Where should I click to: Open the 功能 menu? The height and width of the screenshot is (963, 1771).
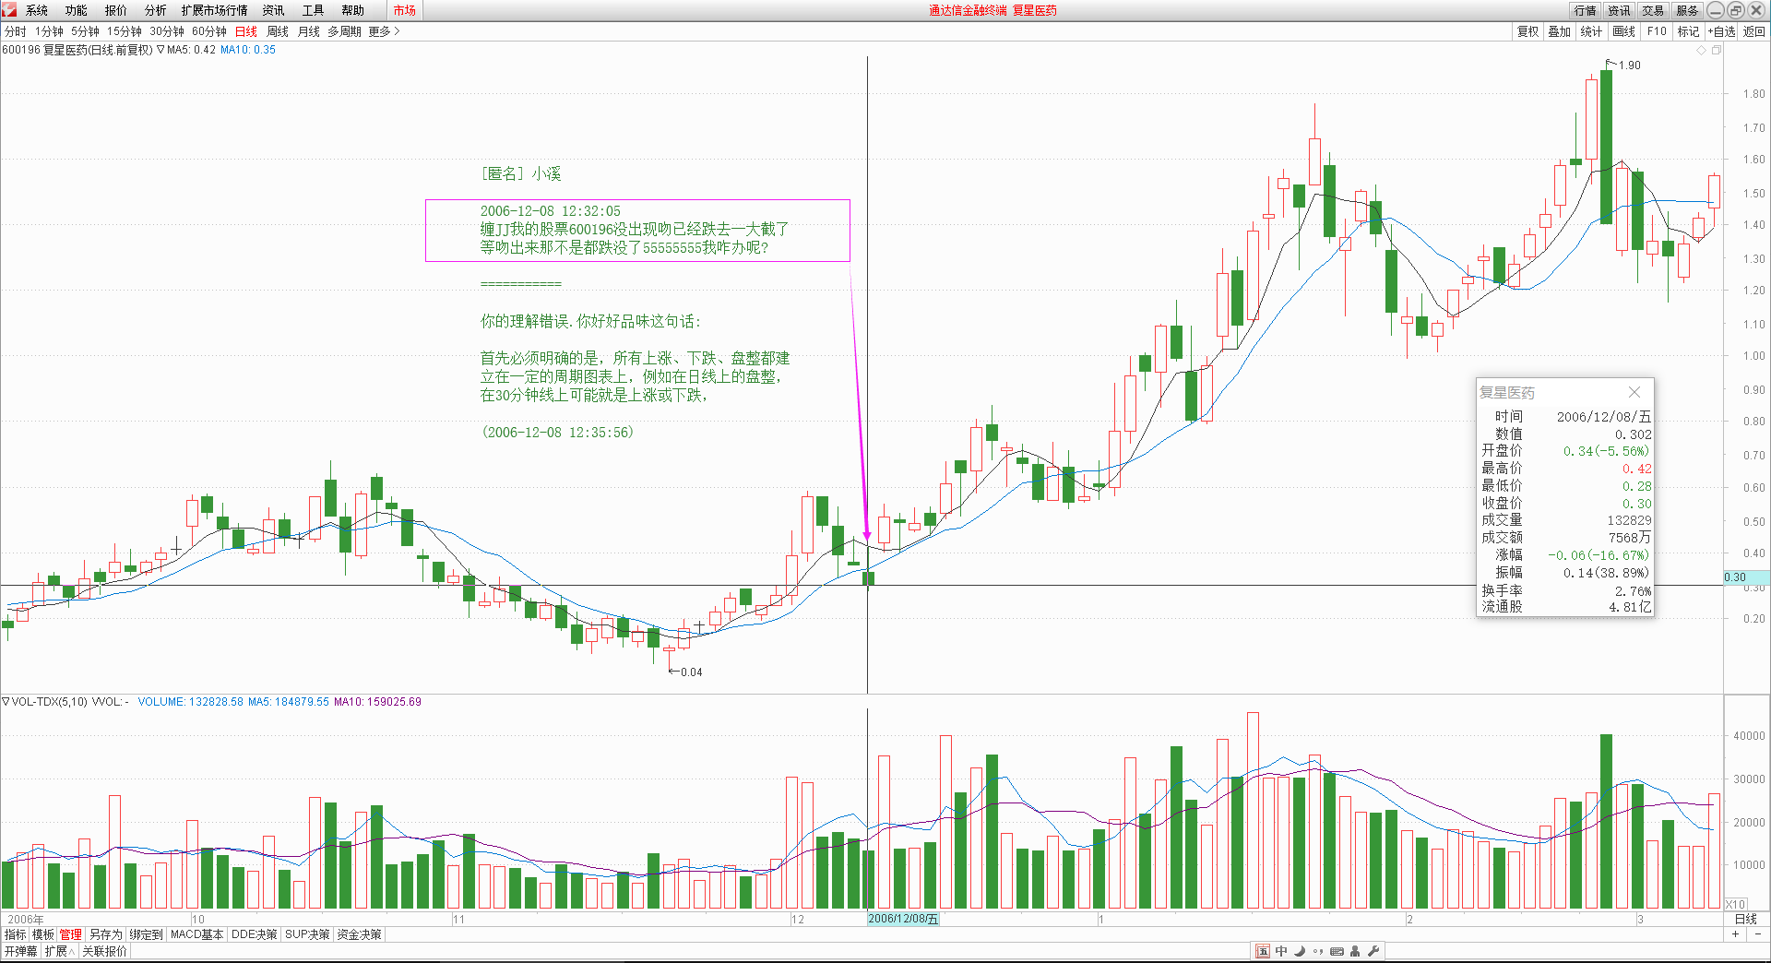[77, 10]
